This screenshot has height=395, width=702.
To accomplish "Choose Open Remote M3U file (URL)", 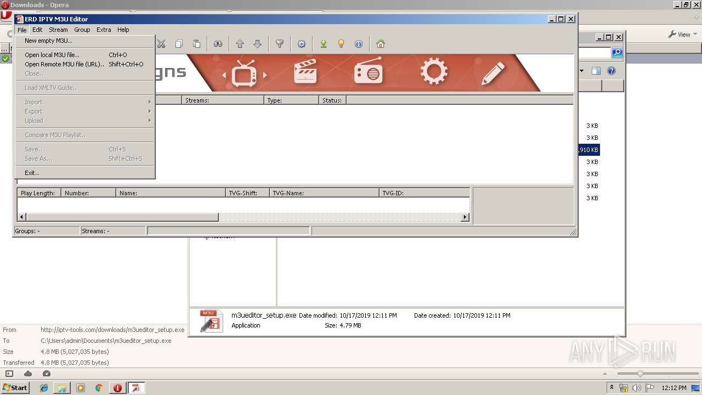I will pos(85,64).
